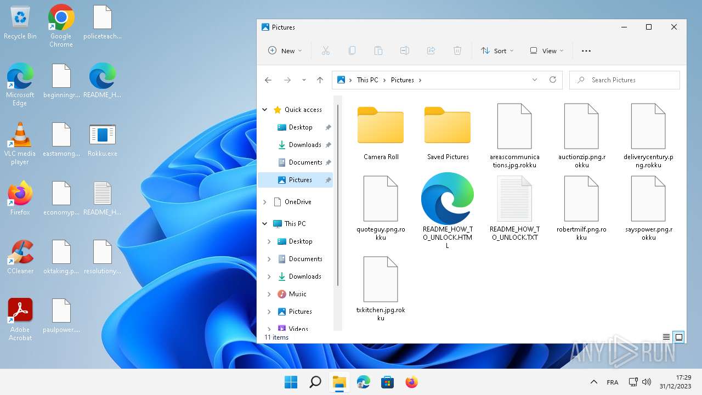The height and width of the screenshot is (395, 702).
Task: Select areascommunications.jpg.rokku file
Action: click(x=515, y=136)
